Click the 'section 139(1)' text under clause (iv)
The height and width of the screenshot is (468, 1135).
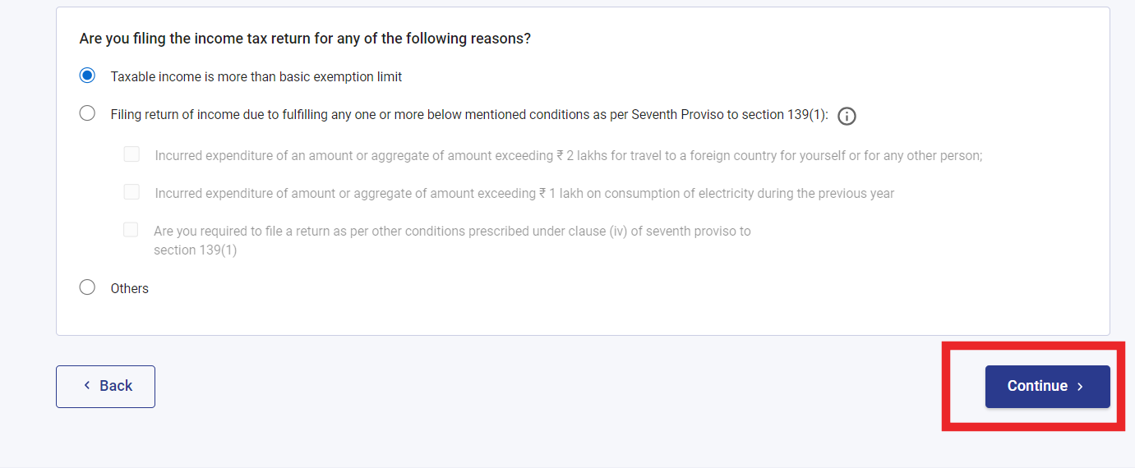pos(195,250)
